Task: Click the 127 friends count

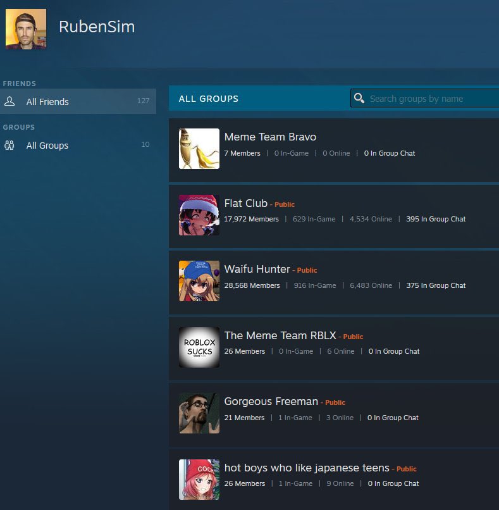Action: point(143,101)
